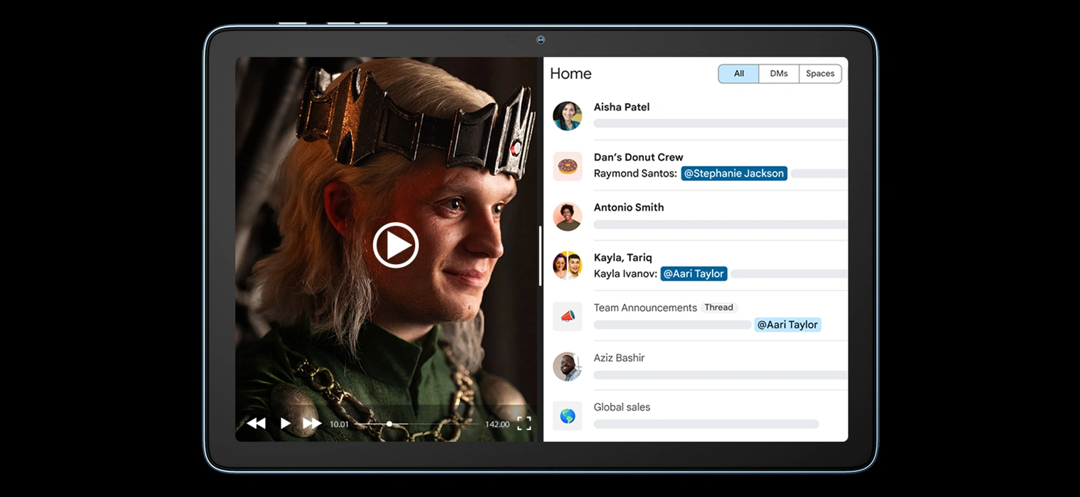The height and width of the screenshot is (497, 1080).
Task: Click the @Stephanie Jackson mention chip
Action: [734, 173]
